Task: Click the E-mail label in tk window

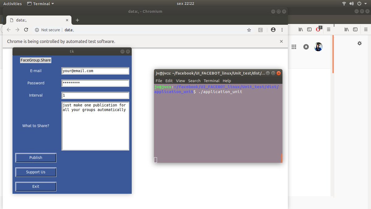Action: click(36, 71)
